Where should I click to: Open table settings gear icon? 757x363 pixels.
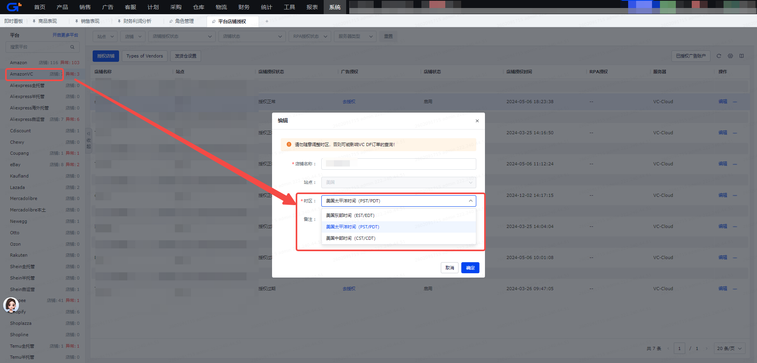[x=730, y=56]
